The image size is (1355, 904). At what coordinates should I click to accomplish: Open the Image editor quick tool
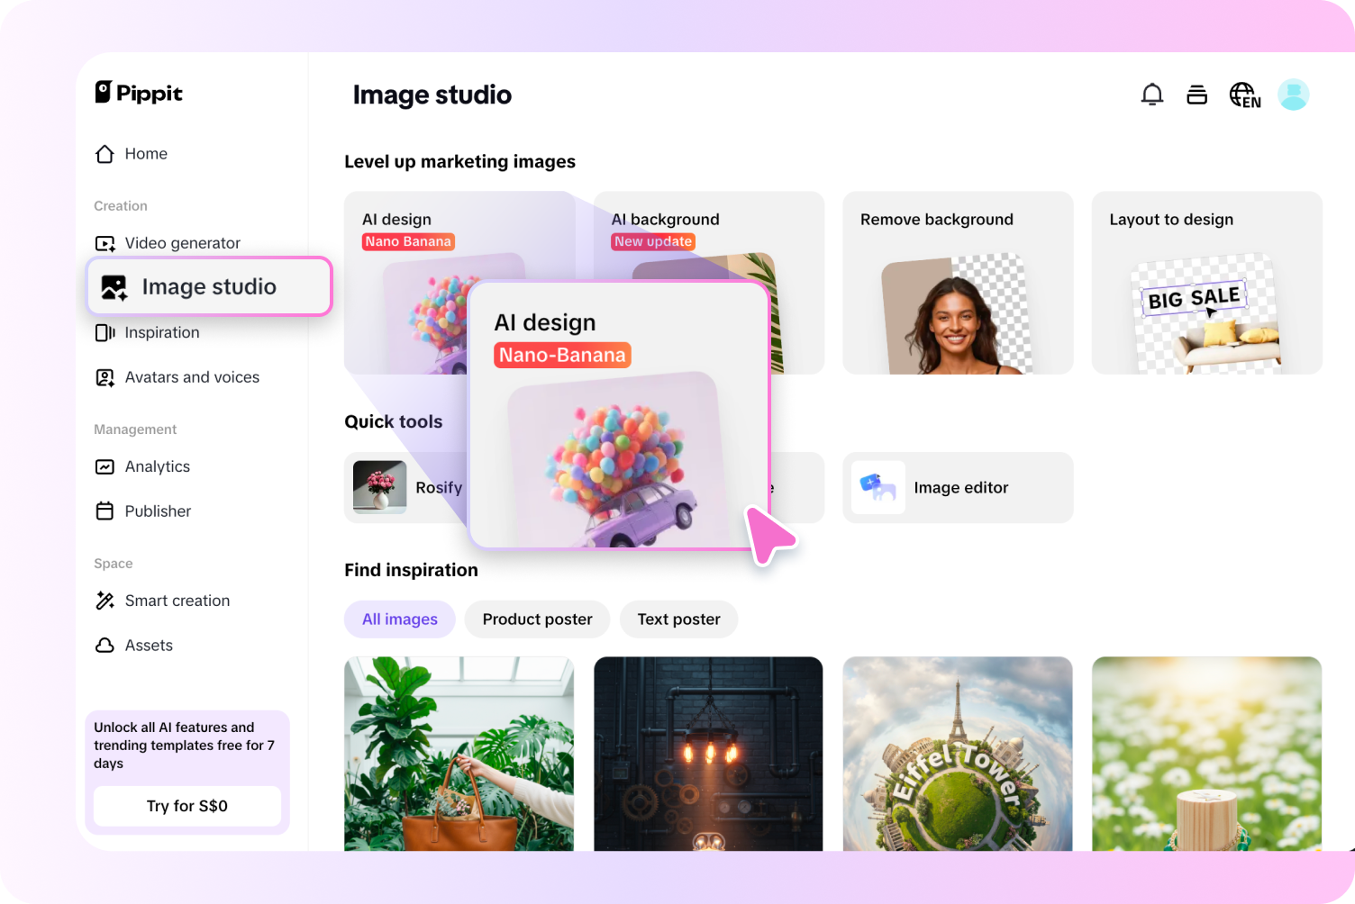[x=958, y=487]
